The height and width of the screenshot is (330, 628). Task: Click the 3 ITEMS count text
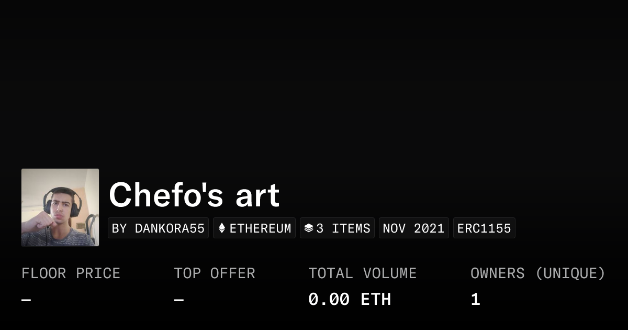click(x=343, y=228)
